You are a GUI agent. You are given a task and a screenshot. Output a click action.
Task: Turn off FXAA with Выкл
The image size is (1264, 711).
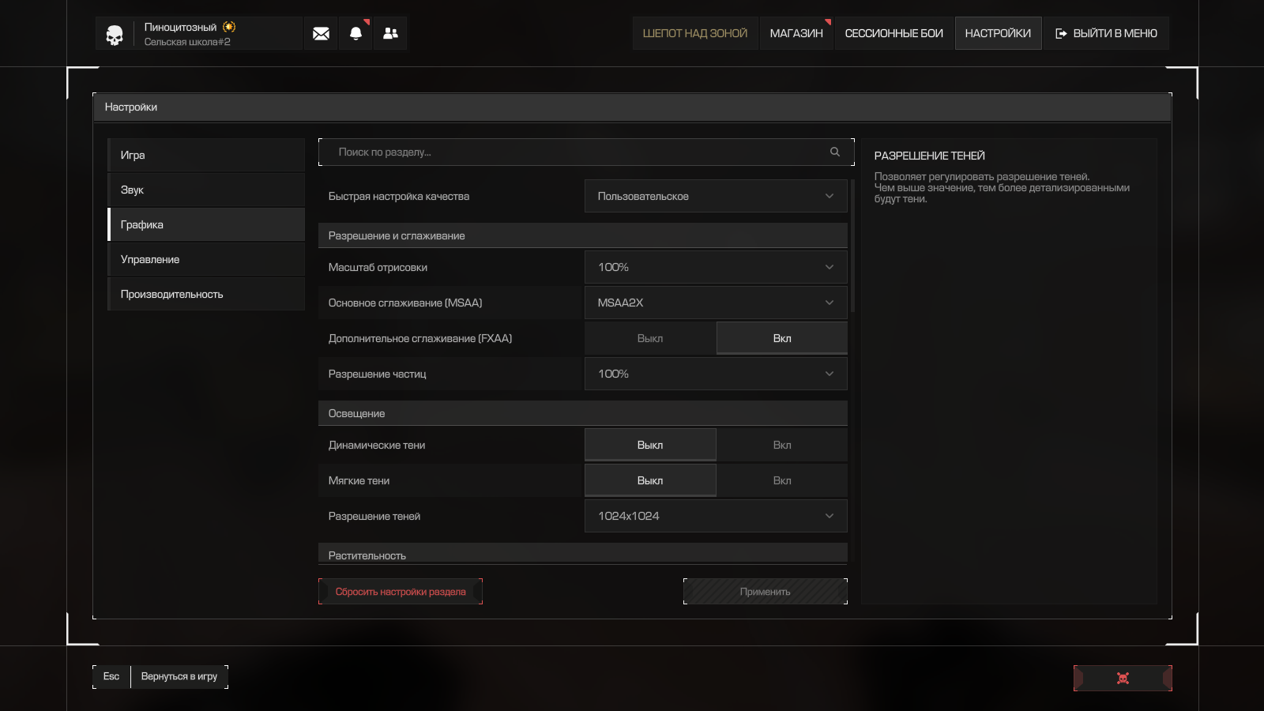650,338
